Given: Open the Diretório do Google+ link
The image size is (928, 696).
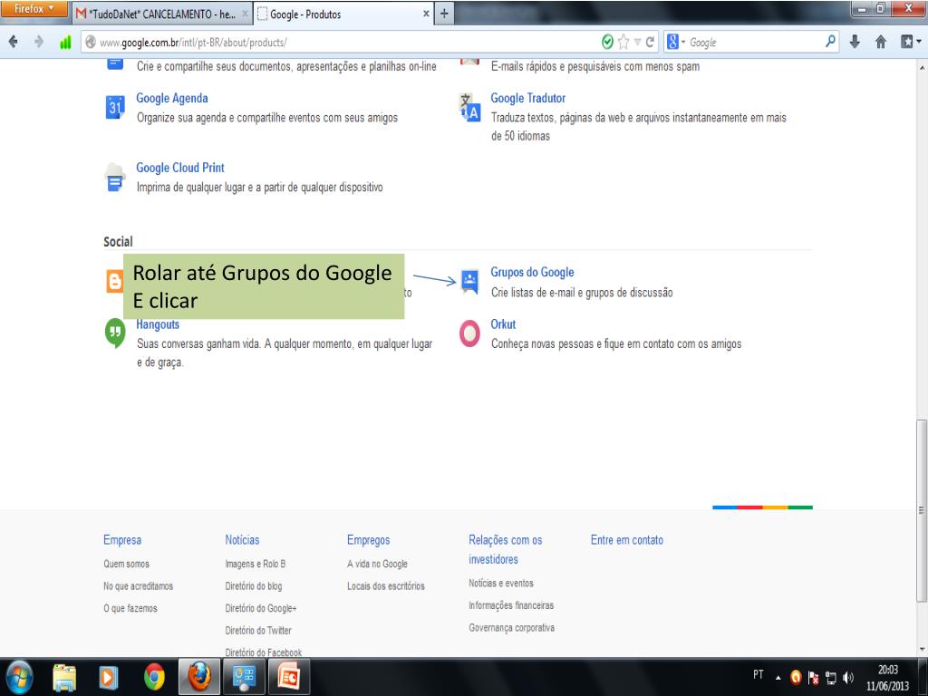Looking at the screenshot, I should (261, 608).
